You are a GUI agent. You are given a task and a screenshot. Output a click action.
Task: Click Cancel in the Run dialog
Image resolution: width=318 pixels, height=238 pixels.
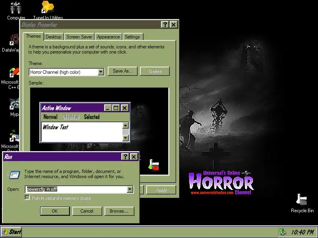tap(87, 211)
